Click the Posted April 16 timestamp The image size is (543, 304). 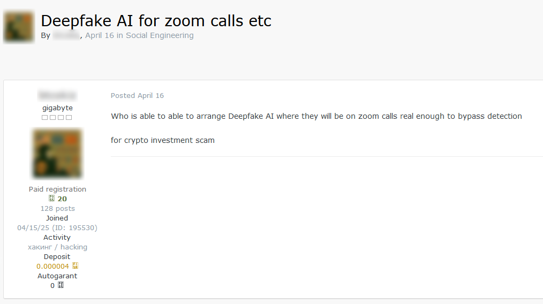tap(137, 95)
